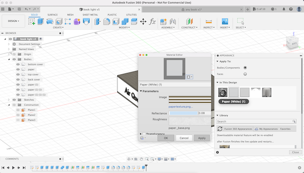Choose the Joint tool icon
Image resolution: width=304 pixels, height=173 pixels.
click(172, 21)
